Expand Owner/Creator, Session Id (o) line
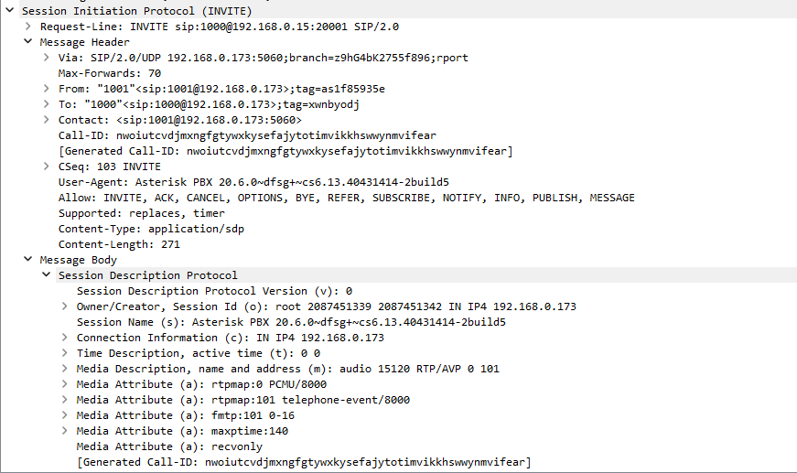This screenshot has width=797, height=473. point(65,306)
